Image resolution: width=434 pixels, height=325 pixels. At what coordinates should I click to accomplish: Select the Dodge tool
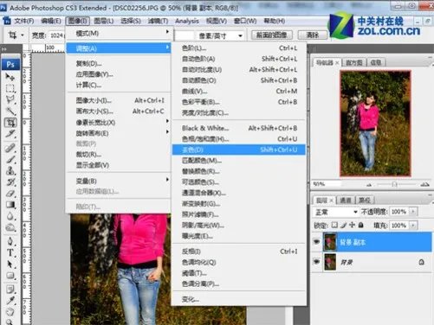10,227
